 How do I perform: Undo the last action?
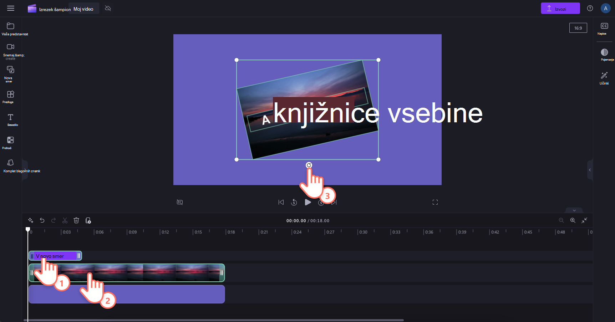tap(42, 220)
